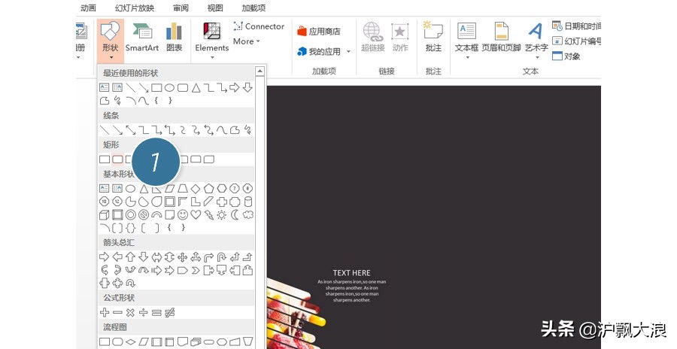The height and width of the screenshot is (349, 677).
Task: Open the 视图 tab
Action: (x=215, y=8)
